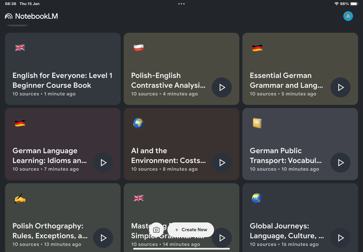363x252 pixels.
Task: Tap the globe emoji on AI and Environment
Action: click(138, 123)
